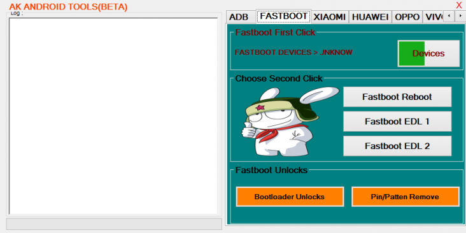Click the orange Bootloader Unlocks button

pos(290,197)
